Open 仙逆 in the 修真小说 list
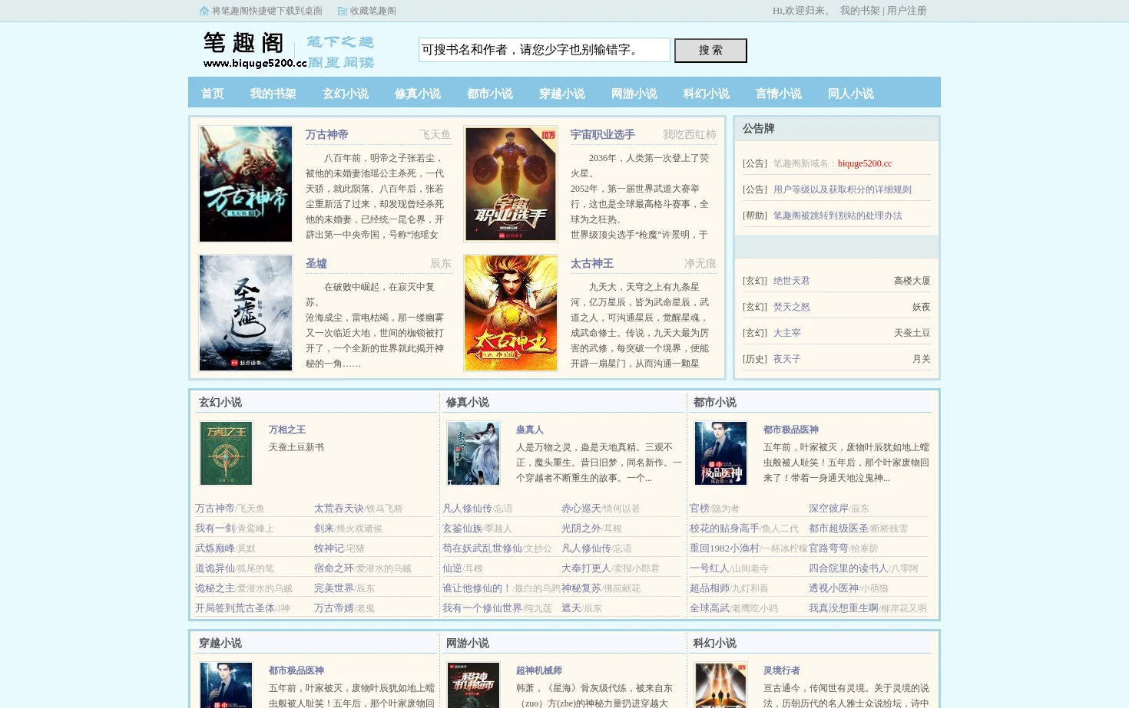This screenshot has height=708, width=1129. [452, 568]
